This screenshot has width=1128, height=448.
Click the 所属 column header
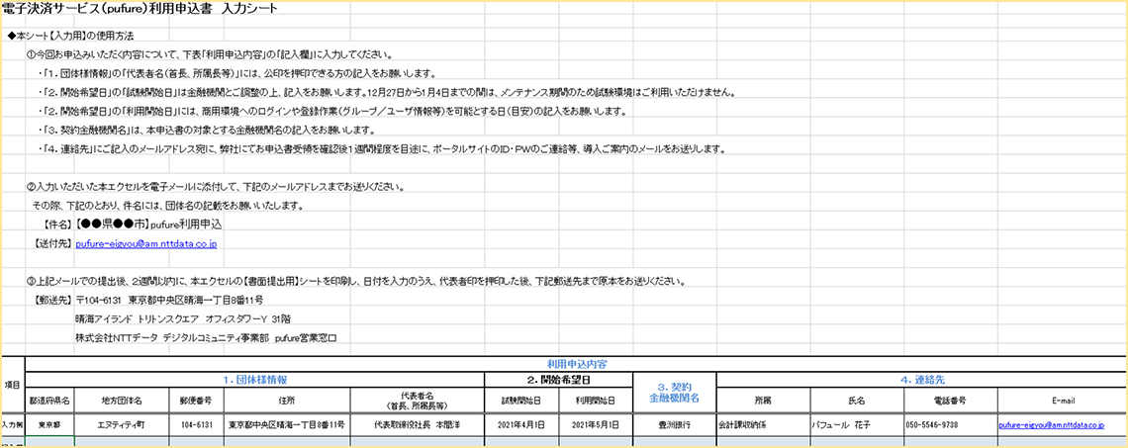[763, 400]
